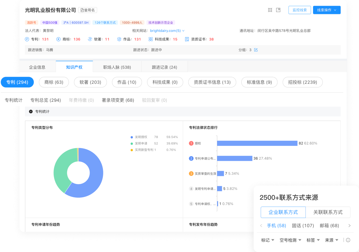Click the brightdairy.com(5) website link

(x=165, y=31)
